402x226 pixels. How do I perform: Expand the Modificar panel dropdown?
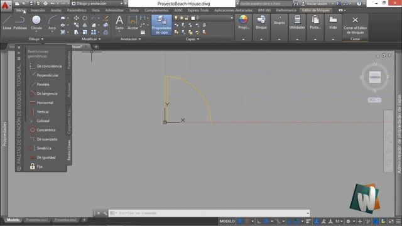91,39
